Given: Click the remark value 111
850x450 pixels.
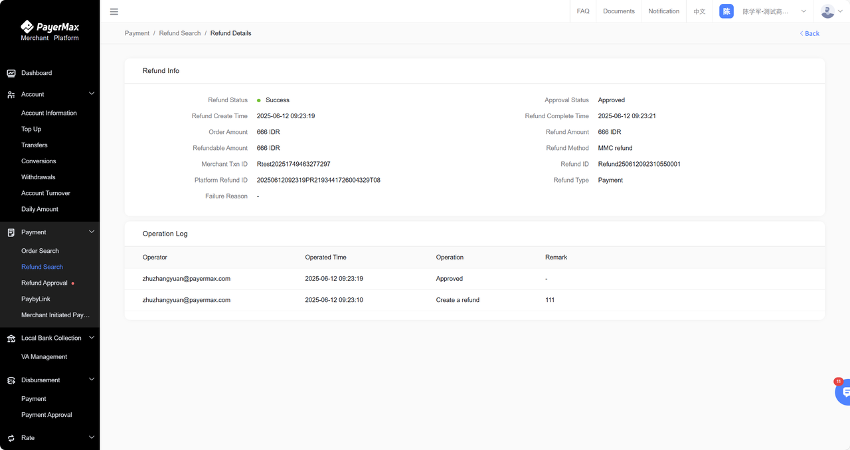Looking at the screenshot, I should [x=550, y=300].
